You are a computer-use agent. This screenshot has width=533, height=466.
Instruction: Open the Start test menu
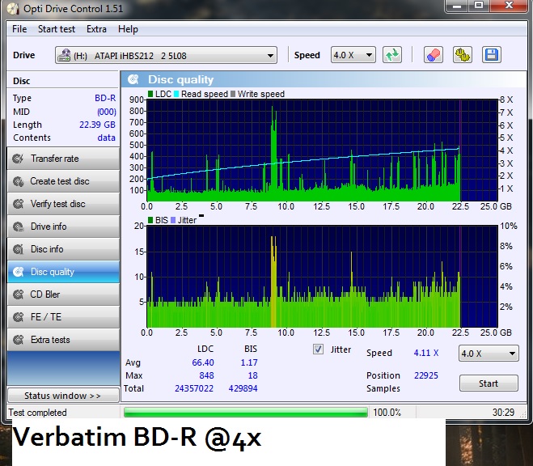point(57,29)
